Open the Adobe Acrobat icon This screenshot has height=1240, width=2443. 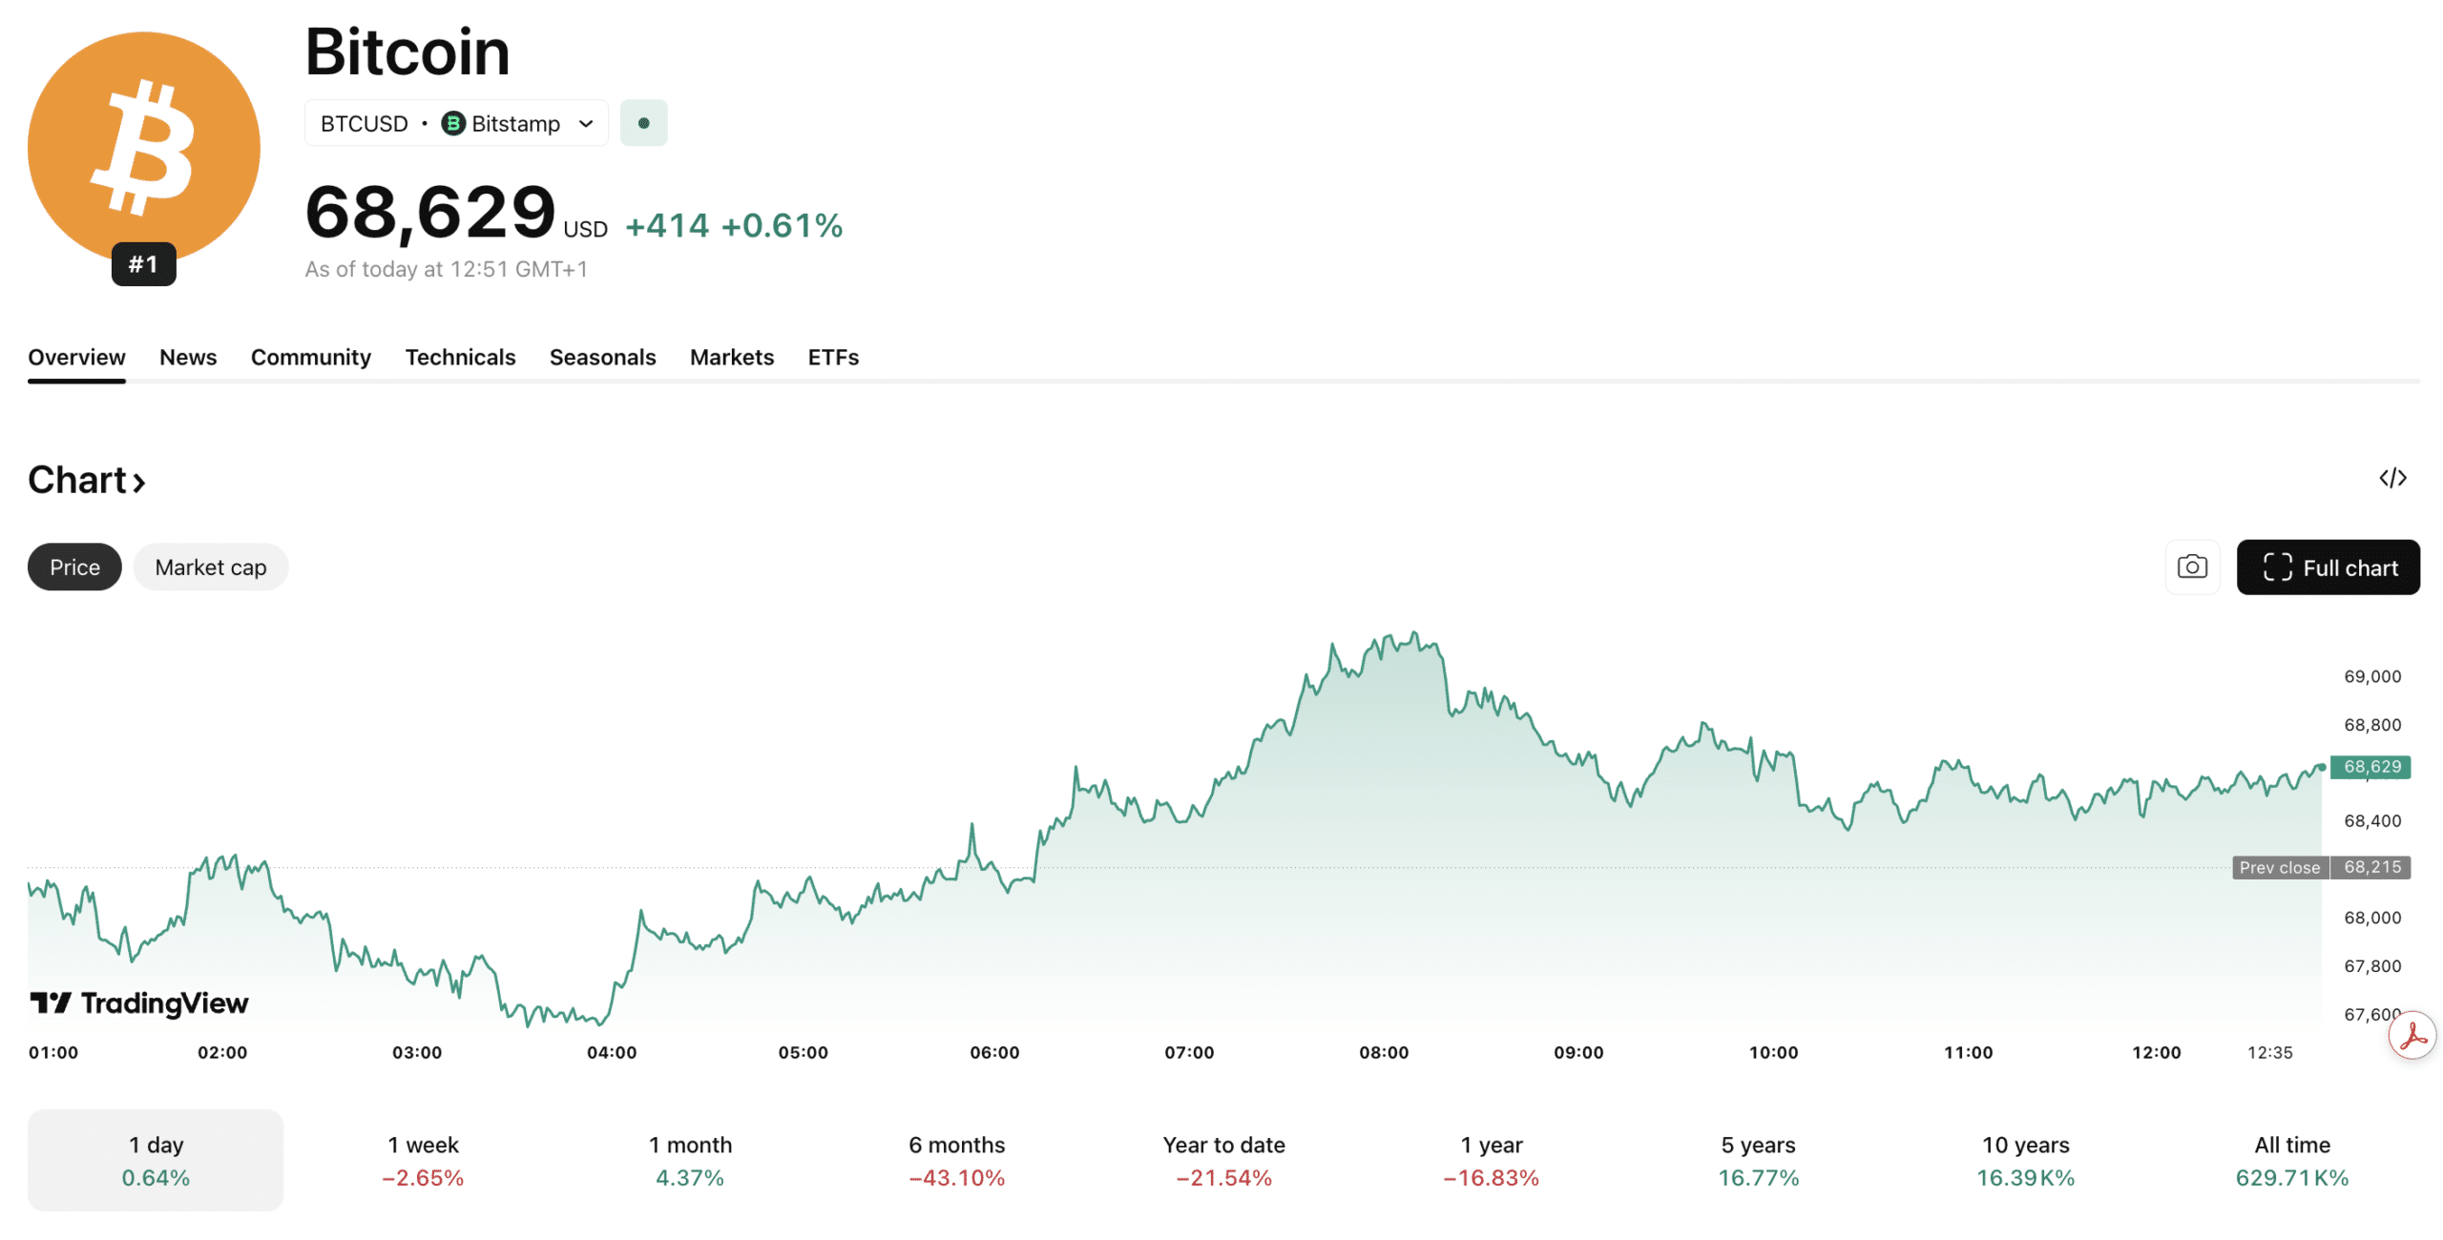2412,1035
